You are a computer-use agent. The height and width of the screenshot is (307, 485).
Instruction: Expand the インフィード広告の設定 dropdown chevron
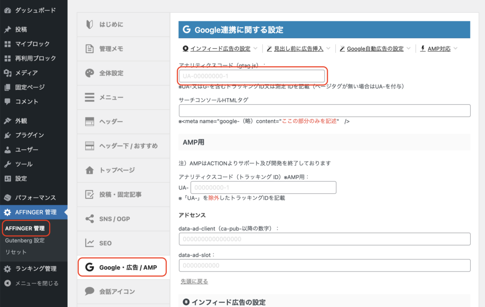tap(255, 48)
